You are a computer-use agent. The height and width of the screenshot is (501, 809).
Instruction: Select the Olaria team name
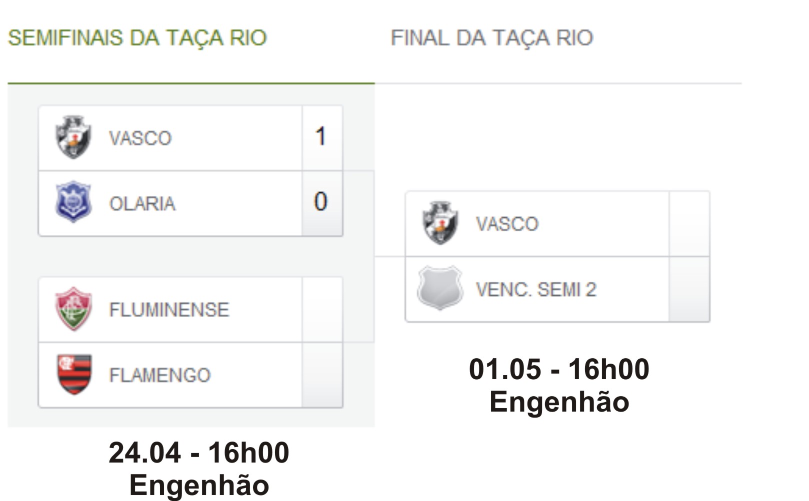pos(142,204)
